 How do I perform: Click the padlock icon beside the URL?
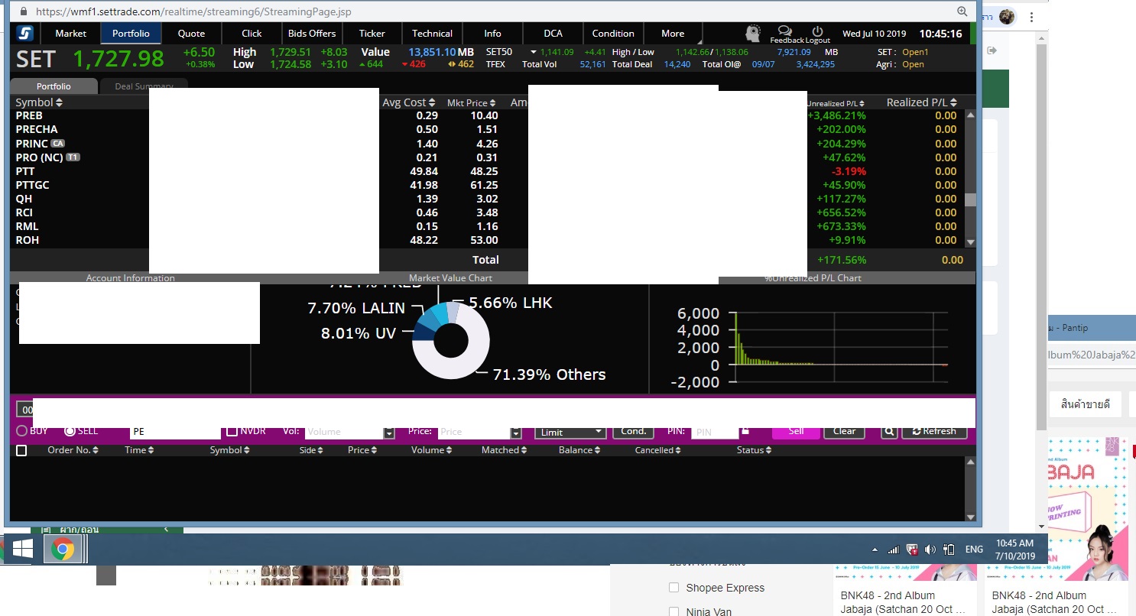[x=23, y=11]
